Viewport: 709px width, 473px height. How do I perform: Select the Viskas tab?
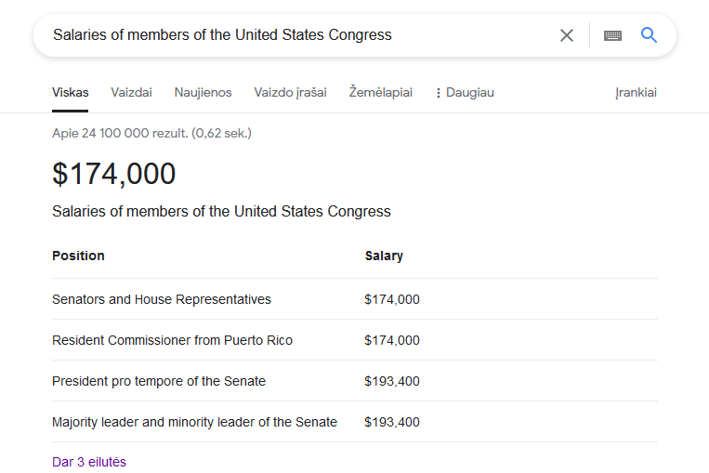(x=71, y=93)
